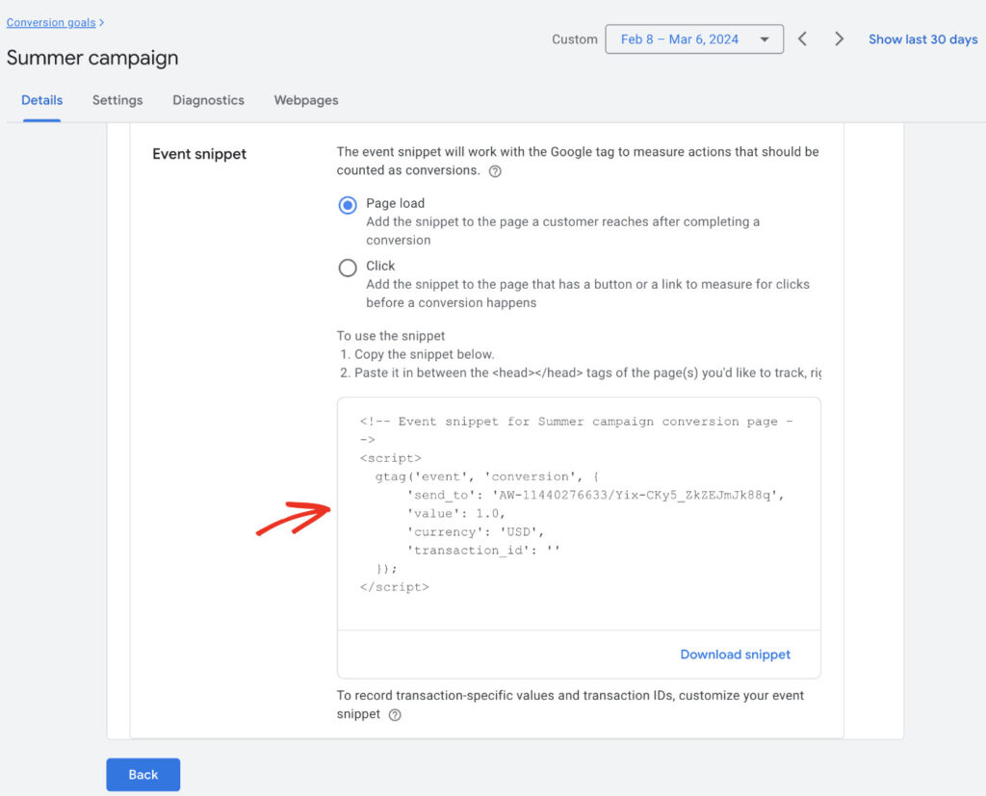This screenshot has height=796, width=986.
Task: Click Show last 30 days
Action: (922, 39)
